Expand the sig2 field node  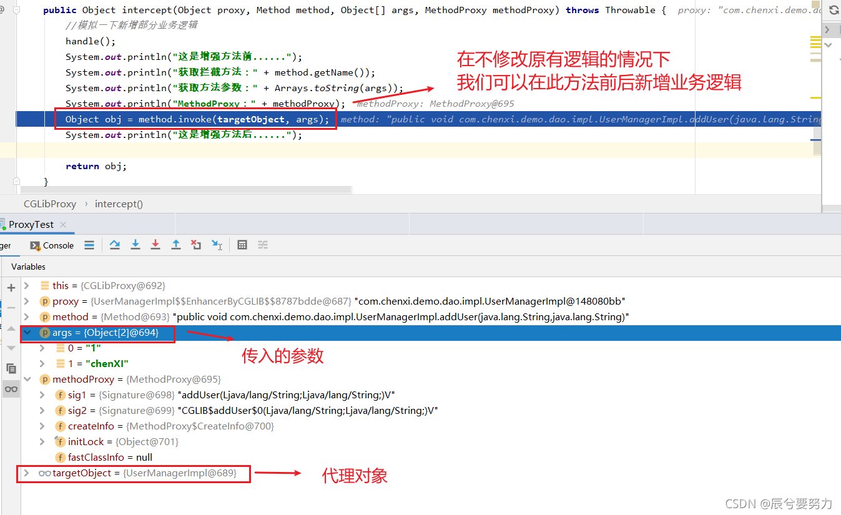[42, 410]
